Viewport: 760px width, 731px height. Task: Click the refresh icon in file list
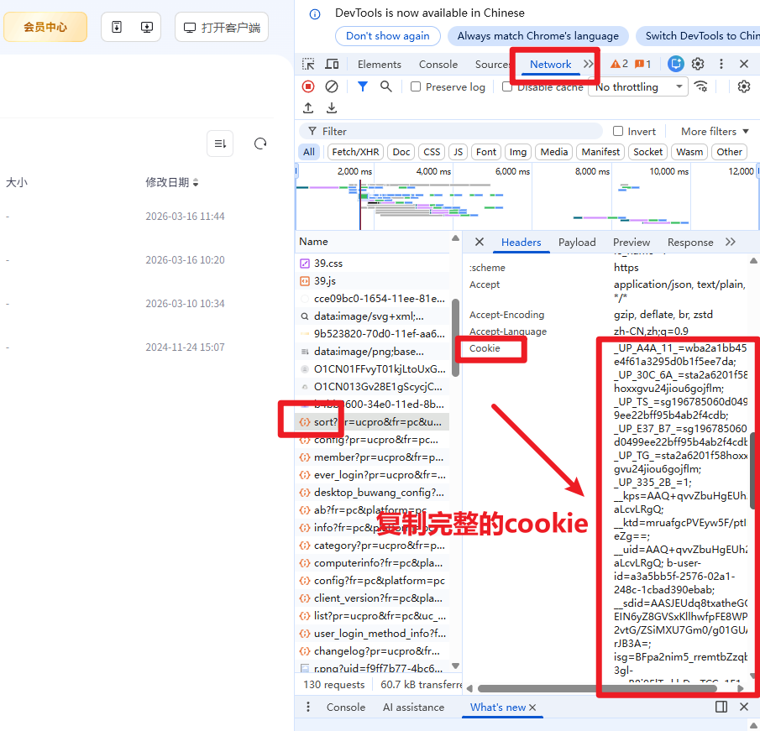(x=260, y=144)
